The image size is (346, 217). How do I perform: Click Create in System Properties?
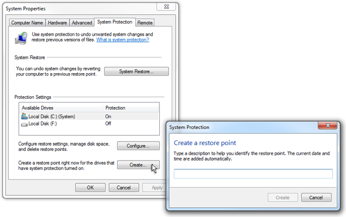(138, 165)
